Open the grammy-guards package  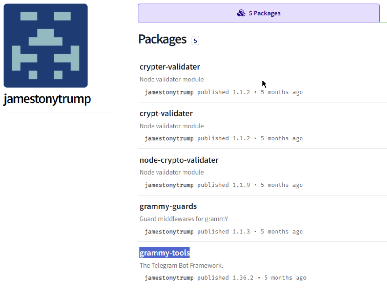(168, 206)
